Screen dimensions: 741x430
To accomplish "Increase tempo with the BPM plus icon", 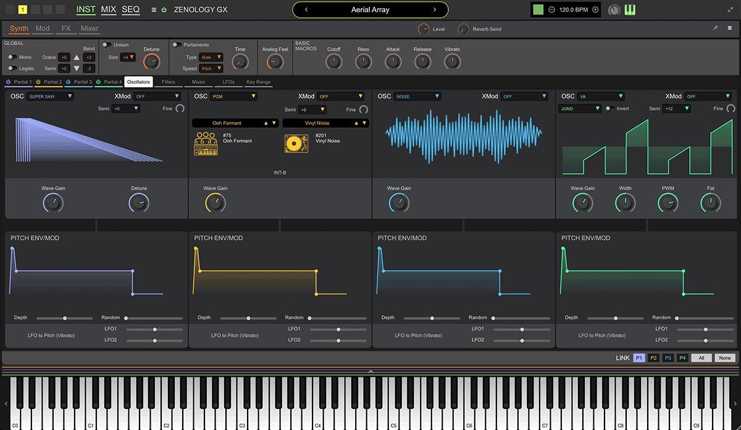I will point(595,10).
